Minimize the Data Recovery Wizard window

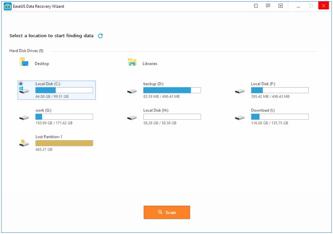click(x=298, y=6)
